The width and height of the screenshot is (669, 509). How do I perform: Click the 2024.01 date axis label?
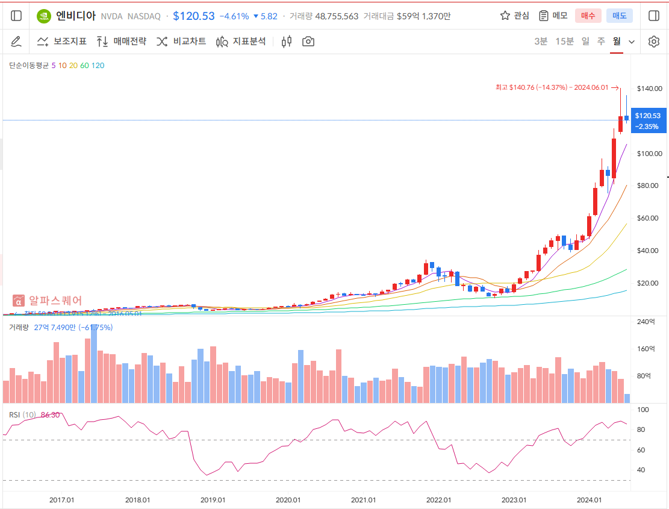[x=590, y=499]
